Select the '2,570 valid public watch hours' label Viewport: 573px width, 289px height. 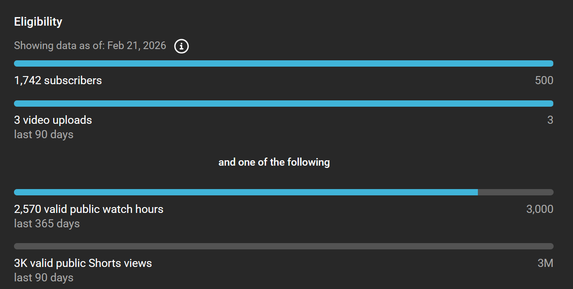coord(89,209)
